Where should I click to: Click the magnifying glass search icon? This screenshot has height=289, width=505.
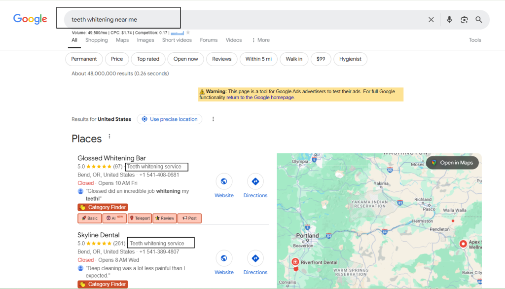click(479, 20)
